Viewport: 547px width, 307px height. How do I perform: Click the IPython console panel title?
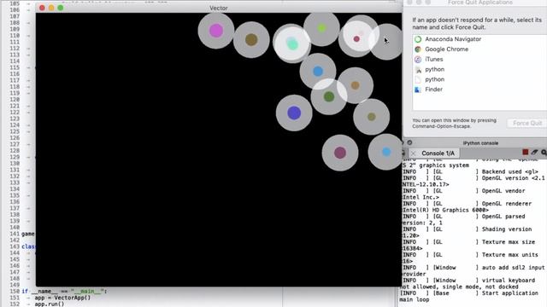480,143
